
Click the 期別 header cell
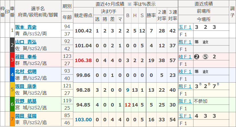click(x=67, y=6)
